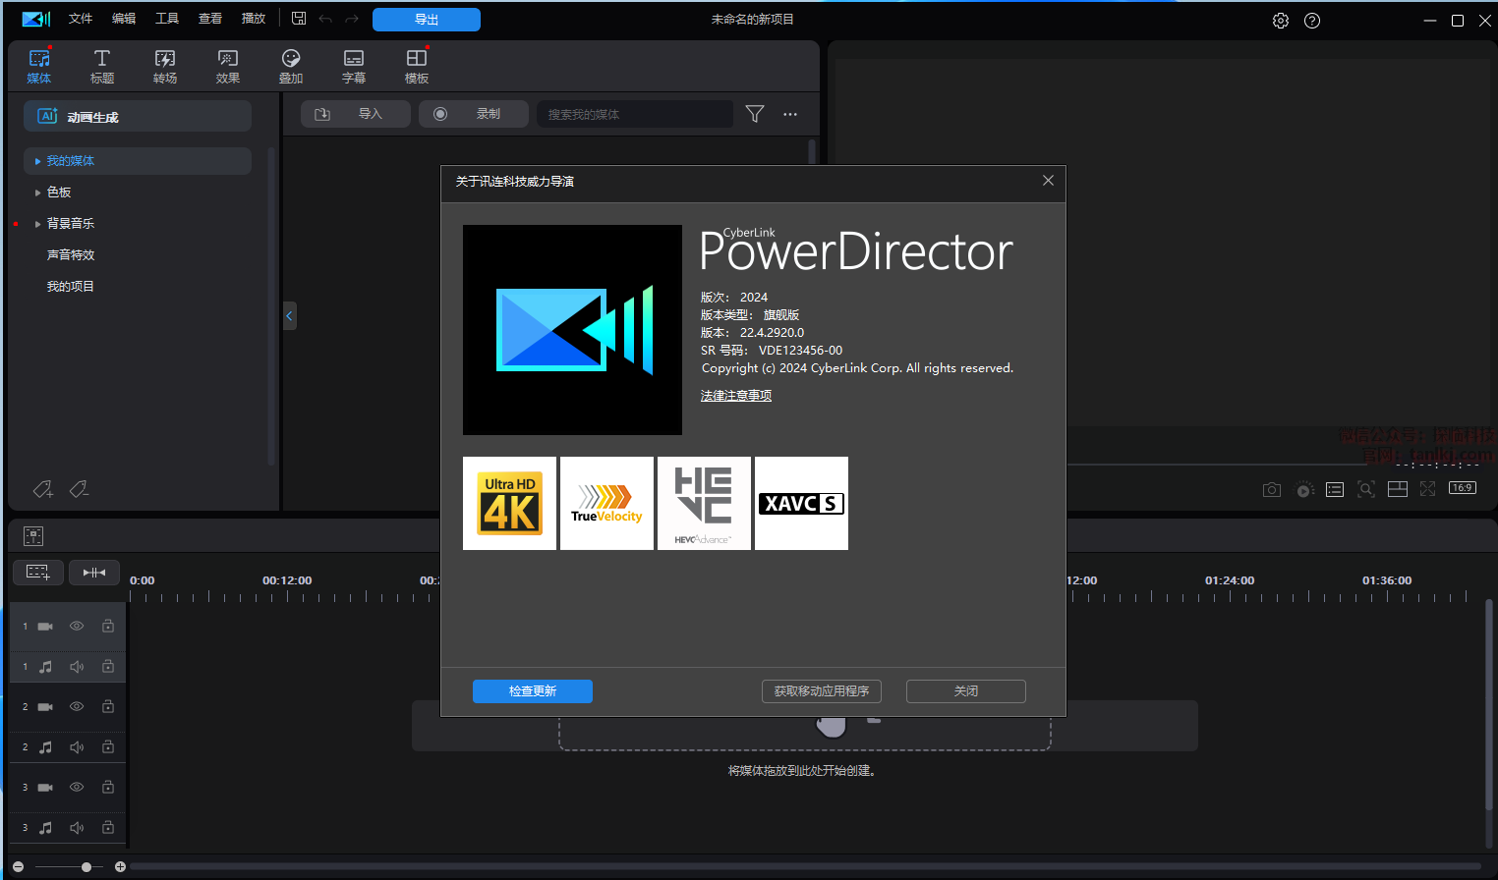Screen dimensions: 1498x880
Task: Click the media filter funnel icon
Action: point(755,114)
